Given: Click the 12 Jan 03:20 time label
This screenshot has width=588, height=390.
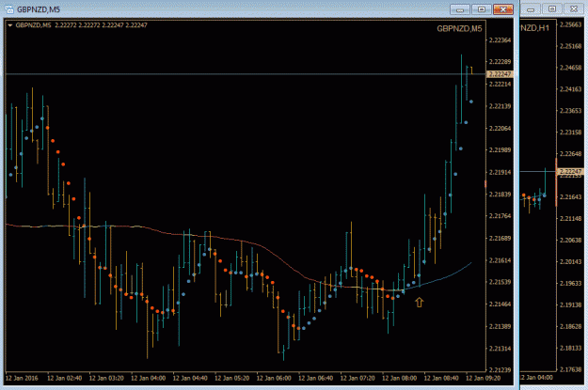Looking at the screenshot, I should click(106, 378).
